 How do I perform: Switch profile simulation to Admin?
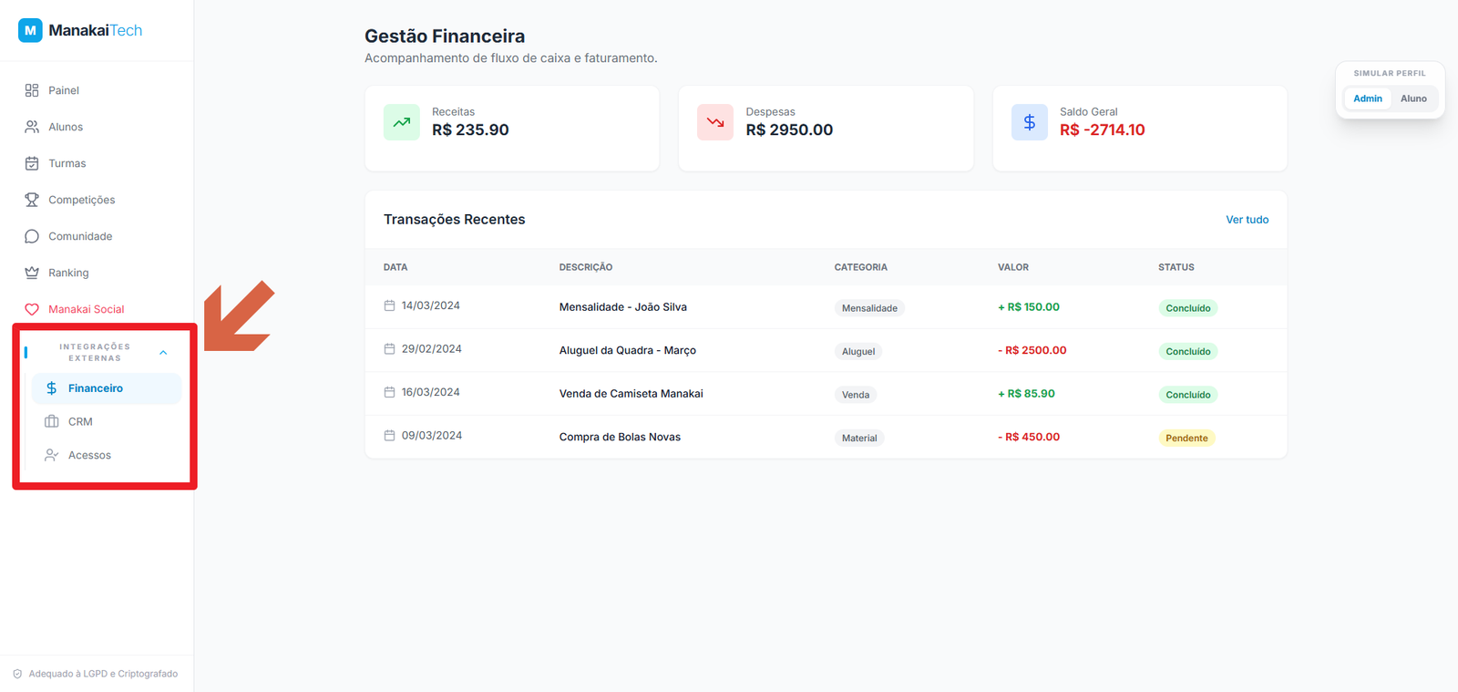[1367, 98]
